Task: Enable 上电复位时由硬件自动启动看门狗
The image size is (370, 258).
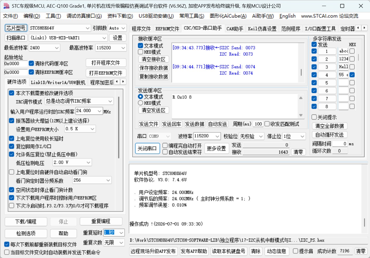Action: pos(12,172)
